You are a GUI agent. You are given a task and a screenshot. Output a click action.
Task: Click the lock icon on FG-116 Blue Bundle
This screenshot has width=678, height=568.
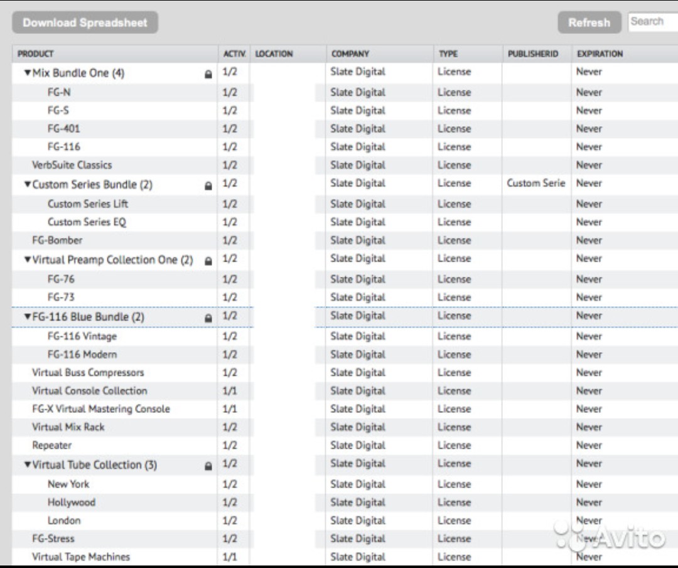tap(208, 318)
